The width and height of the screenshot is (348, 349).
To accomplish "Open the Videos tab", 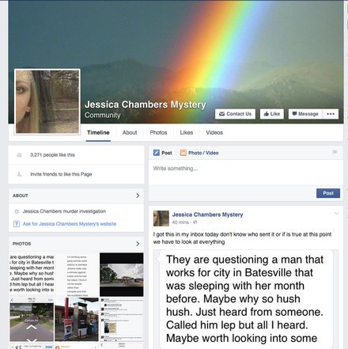I will (x=214, y=132).
